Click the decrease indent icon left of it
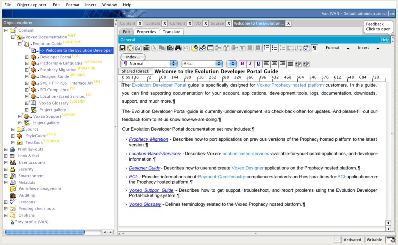The image size is (398, 245). click(x=298, y=64)
